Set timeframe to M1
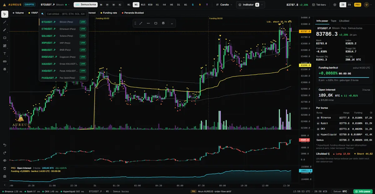 pyautogui.click(x=129, y=5)
